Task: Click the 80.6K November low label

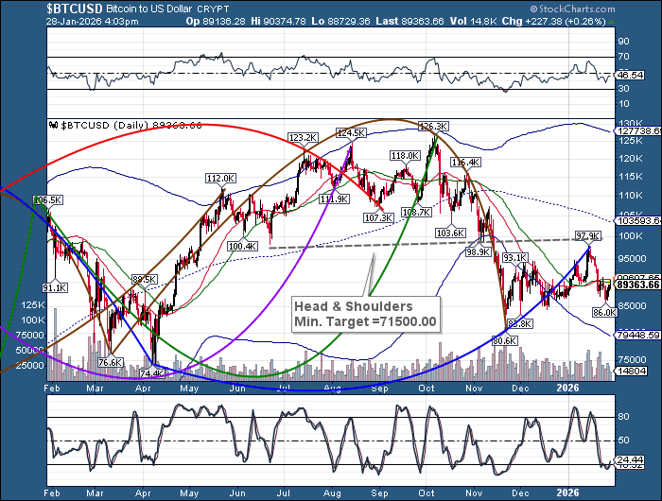Action: click(505, 340)
